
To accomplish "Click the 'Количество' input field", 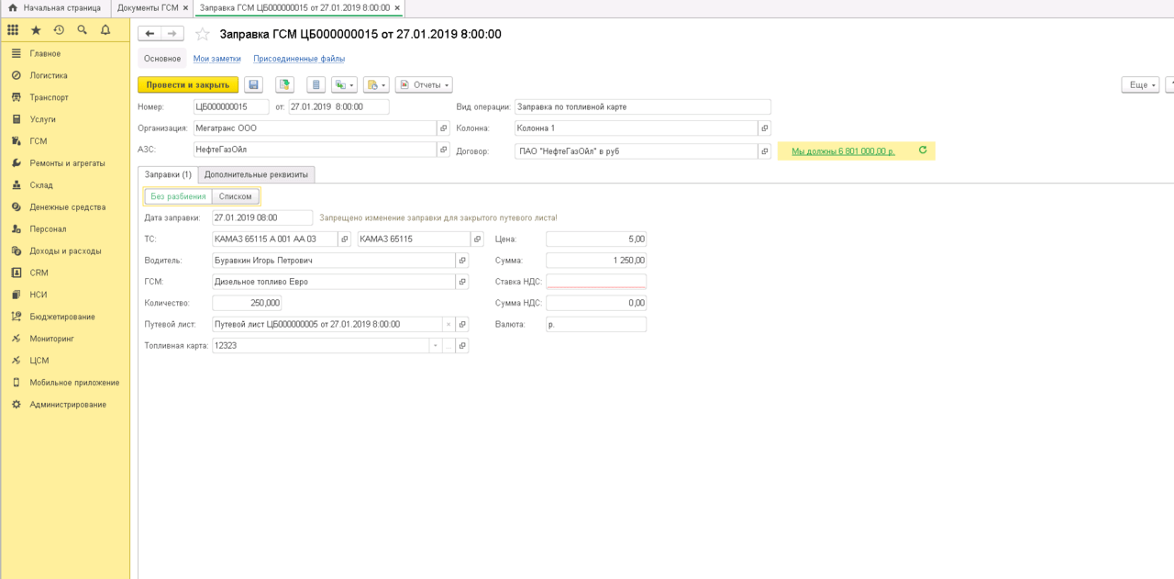I will [247, 303].
